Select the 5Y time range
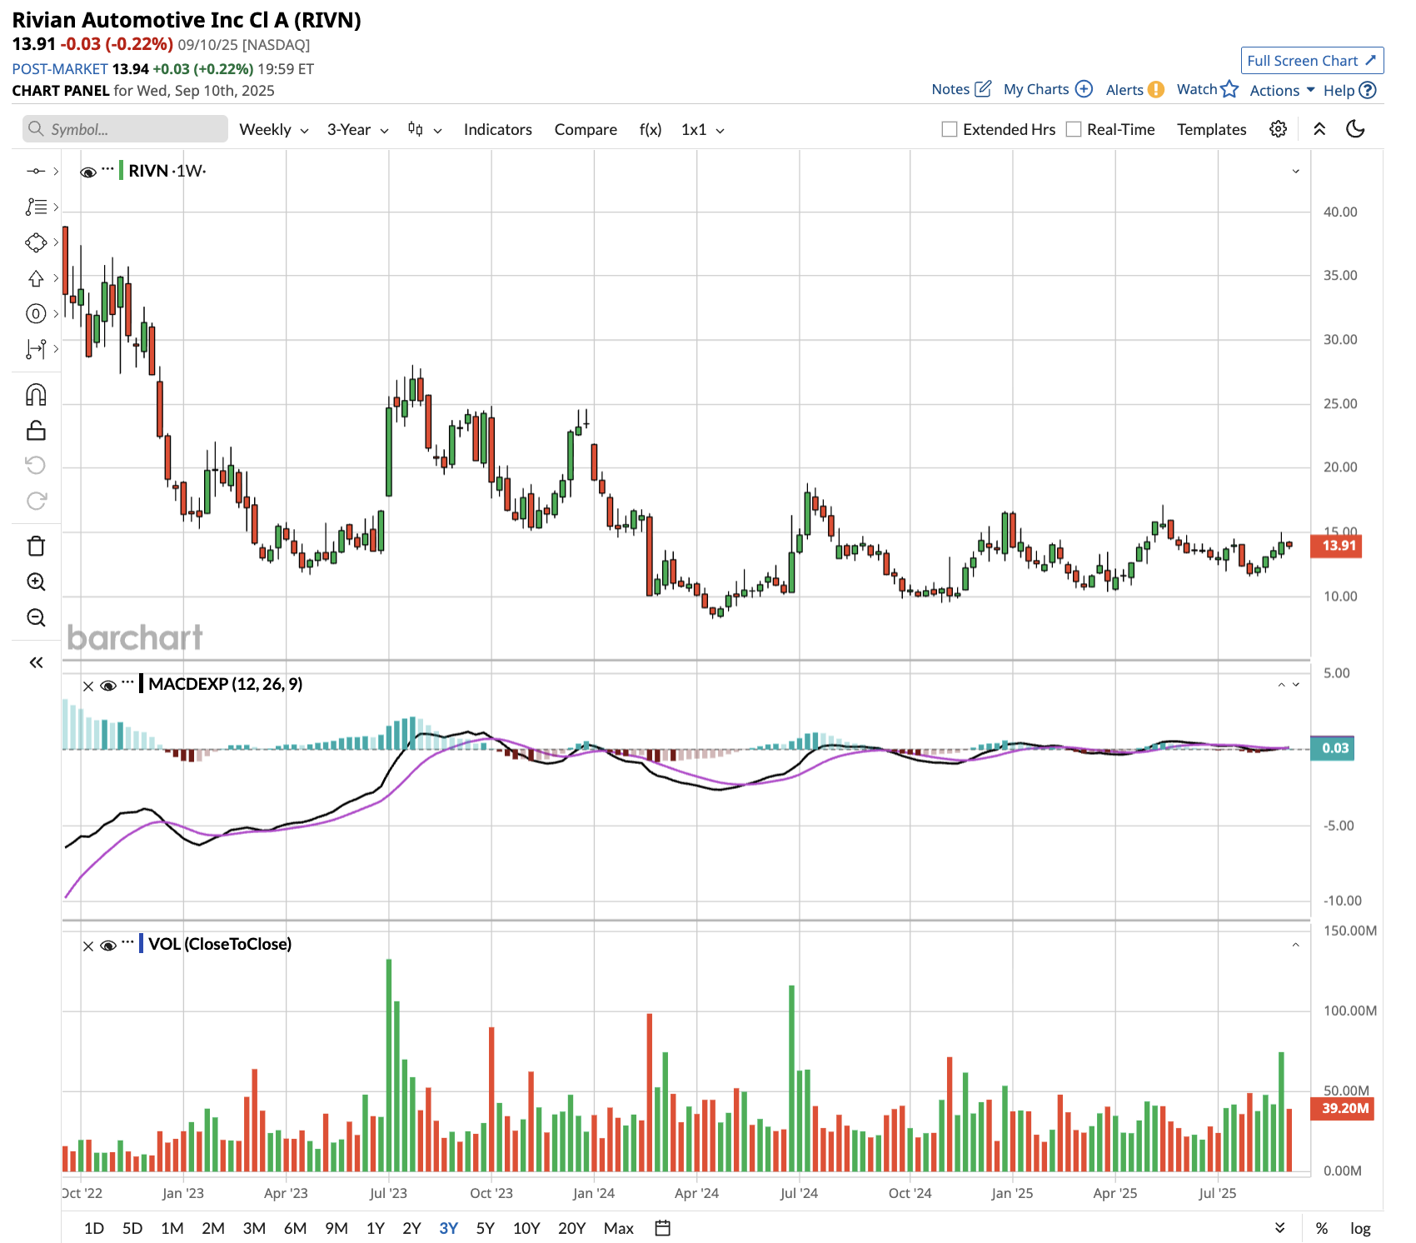Screen dimensions: 1416x1243 pos(485,1228)
